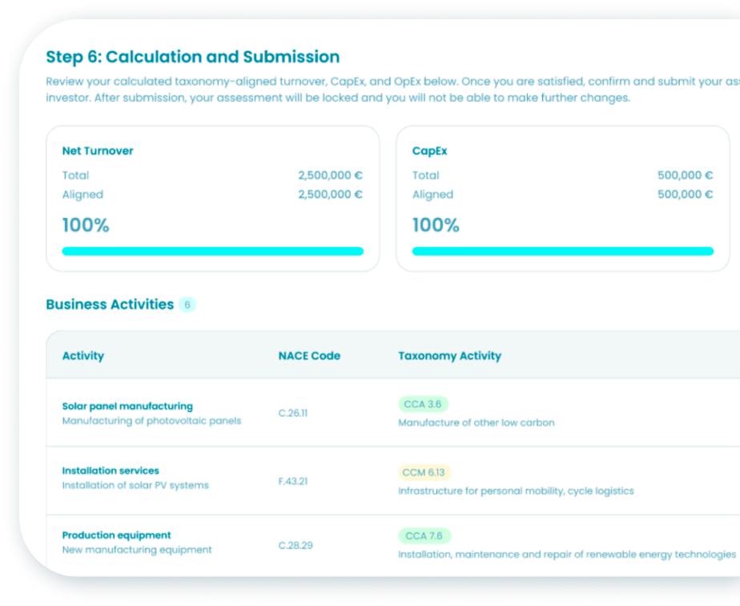This screenshot has height=606, width=740.
Task: Click the Activity column header
Action: pos(83,356)
